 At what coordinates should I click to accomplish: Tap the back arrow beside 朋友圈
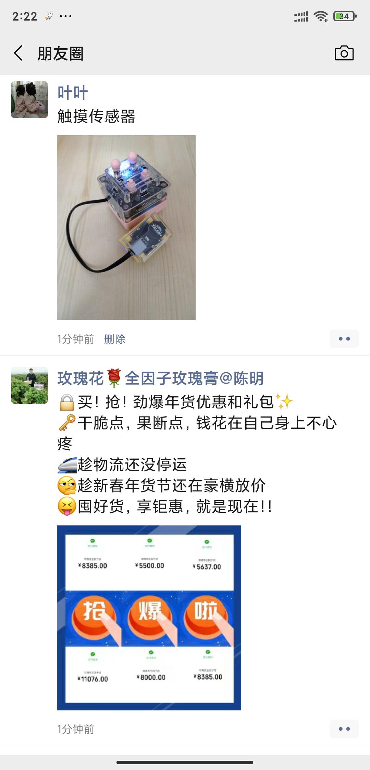18,53
